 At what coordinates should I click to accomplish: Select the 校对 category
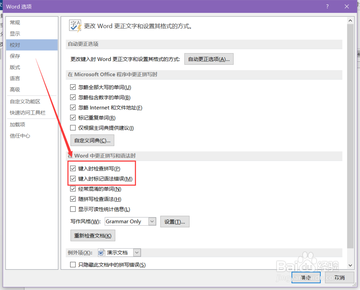32,45
